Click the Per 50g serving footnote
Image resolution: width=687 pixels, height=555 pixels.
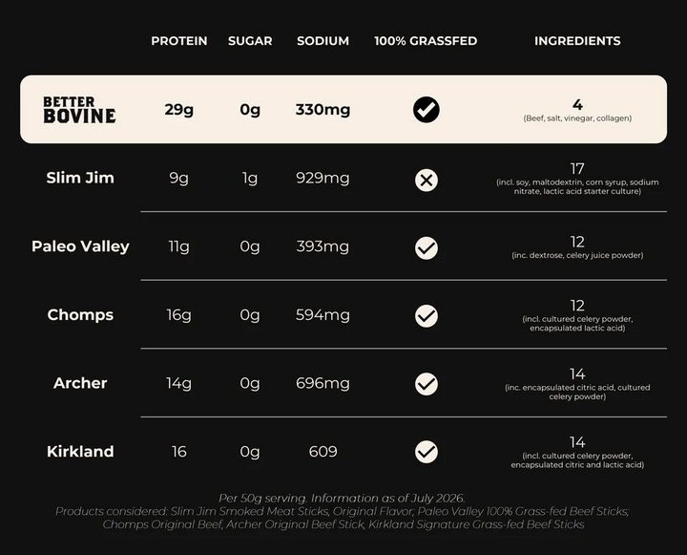[342, 499]
